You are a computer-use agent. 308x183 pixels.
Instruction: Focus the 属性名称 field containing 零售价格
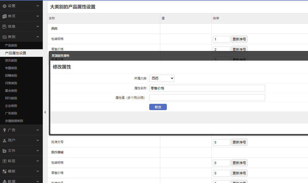pyautogui.click(x=207, y=88)
